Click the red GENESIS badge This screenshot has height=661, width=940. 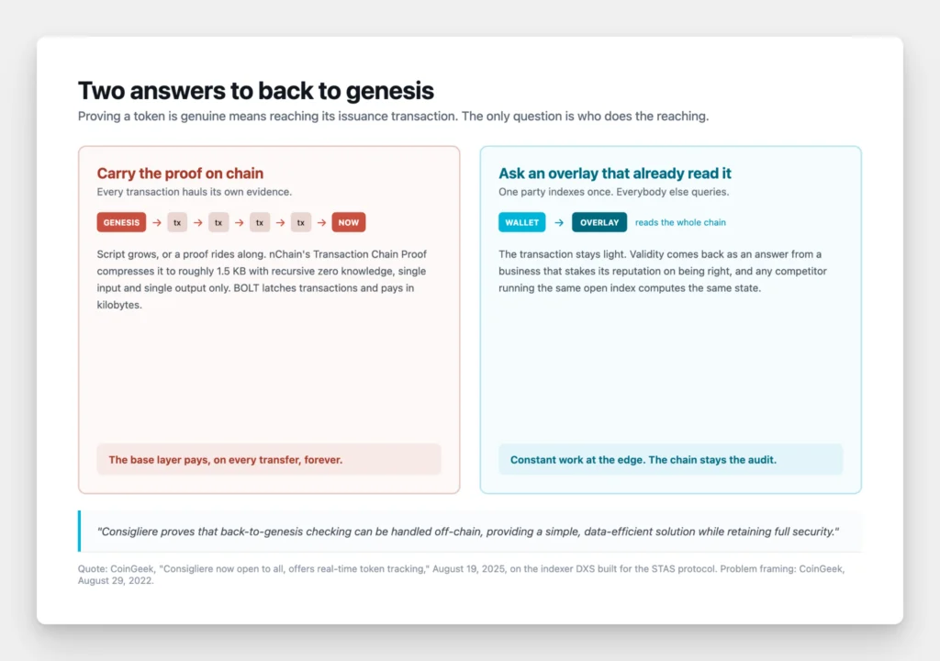121,222
